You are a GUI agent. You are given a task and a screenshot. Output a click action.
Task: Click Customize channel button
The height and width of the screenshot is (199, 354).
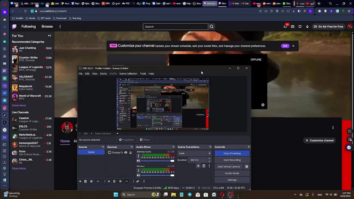click(319, 140)
